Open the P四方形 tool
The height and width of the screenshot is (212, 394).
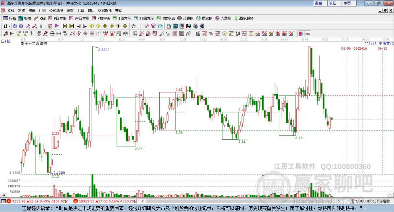tap(57, 18)
